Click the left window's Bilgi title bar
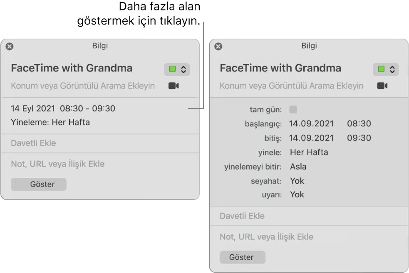 (100, 46)
